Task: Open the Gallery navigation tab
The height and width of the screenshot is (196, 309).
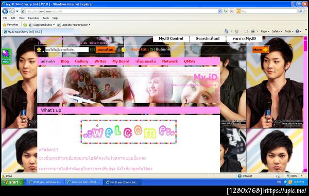Action: point(81,61)
